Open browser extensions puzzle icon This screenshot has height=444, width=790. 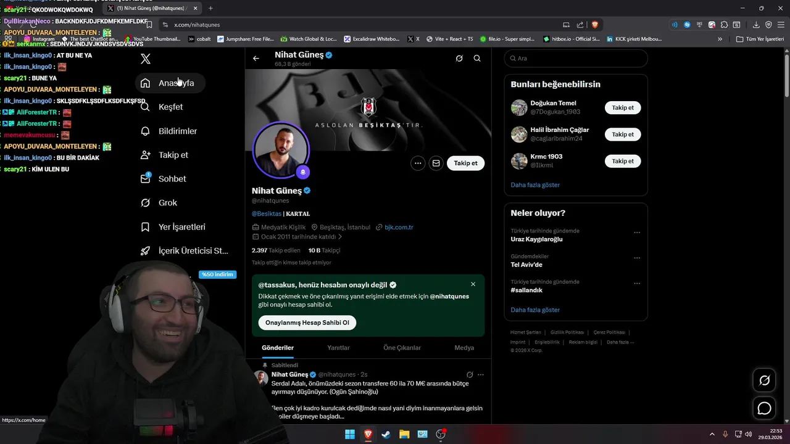coord(725,25)
